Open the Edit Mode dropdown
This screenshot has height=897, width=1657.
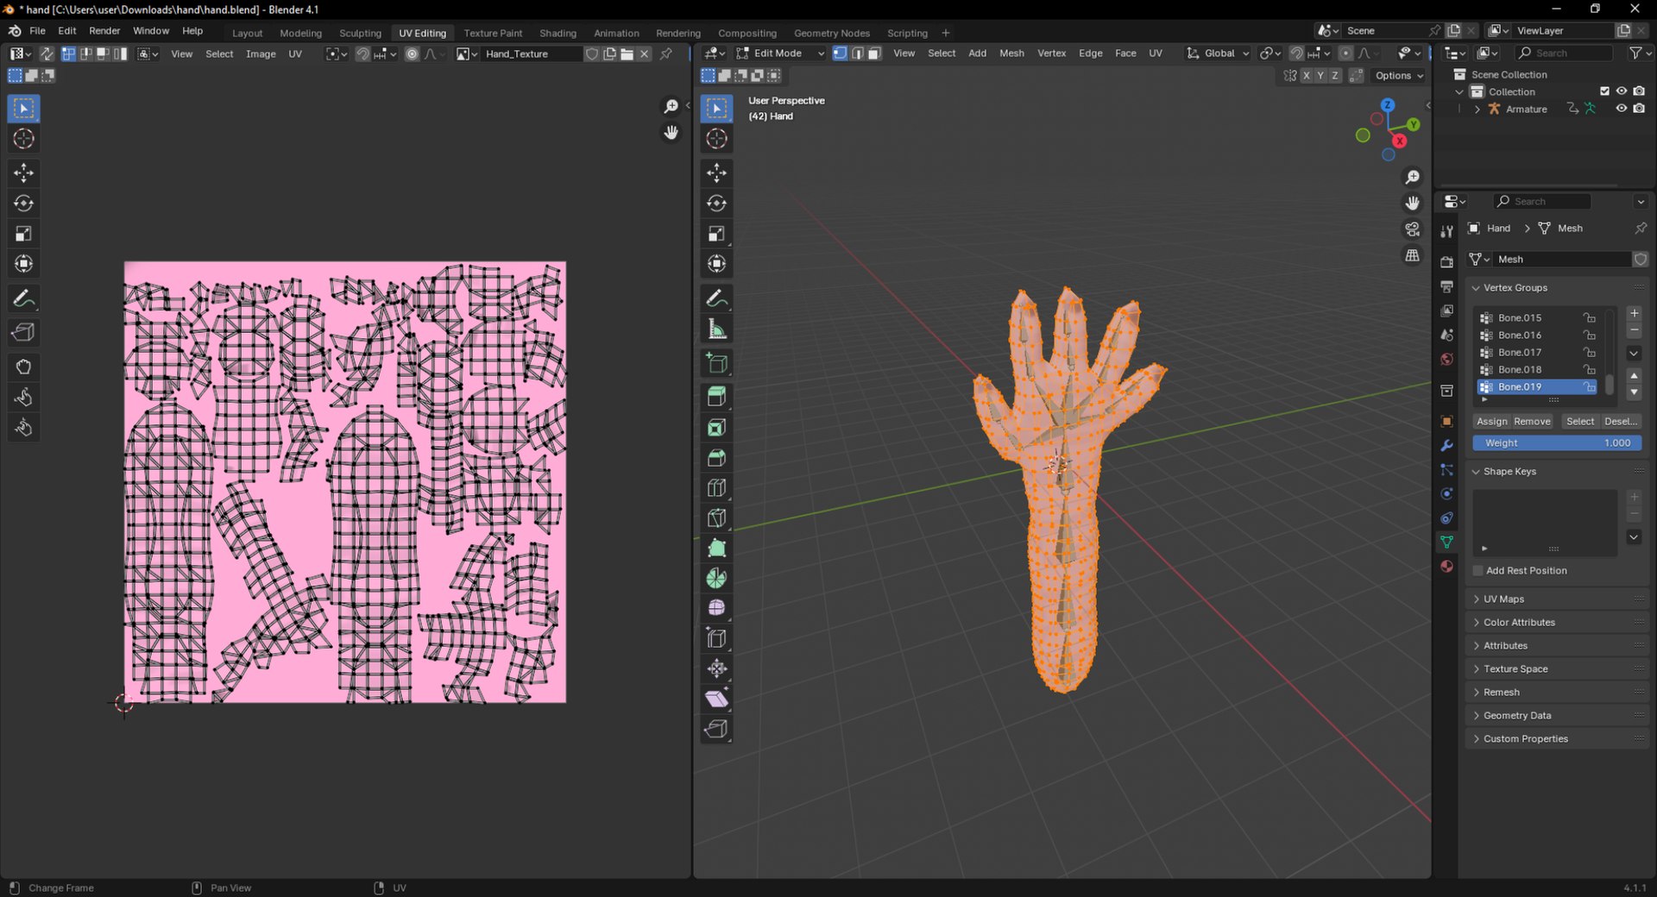click(780, 53)
